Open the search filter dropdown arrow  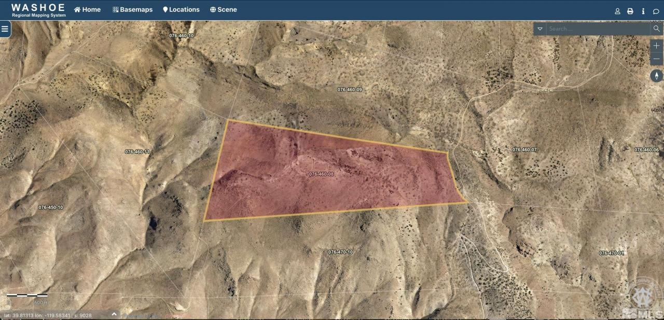[x=539, y=29]
